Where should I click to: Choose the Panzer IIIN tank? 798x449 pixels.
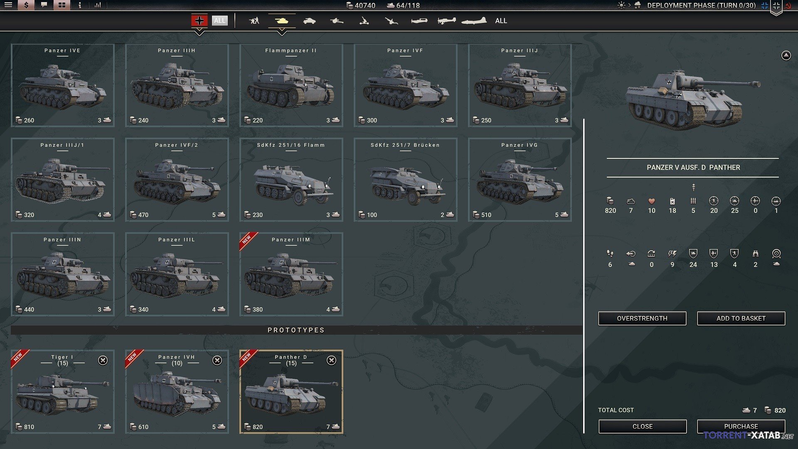click(63, 274)
